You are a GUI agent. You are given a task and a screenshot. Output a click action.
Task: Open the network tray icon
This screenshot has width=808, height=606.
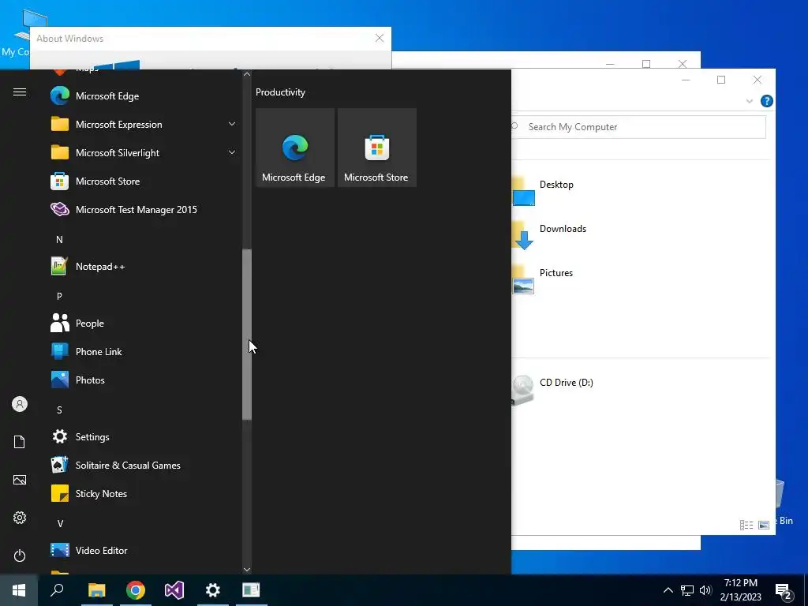click(687, 590)
